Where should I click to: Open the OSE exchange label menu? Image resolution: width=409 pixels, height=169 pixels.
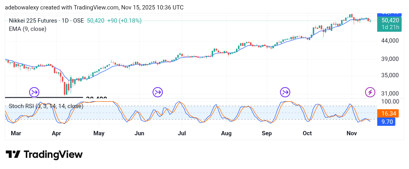[x=78, y=21]
